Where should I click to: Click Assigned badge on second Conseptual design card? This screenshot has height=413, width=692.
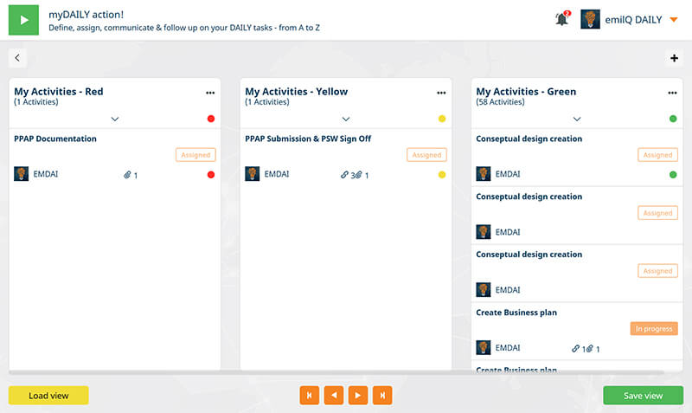(657, 213)
